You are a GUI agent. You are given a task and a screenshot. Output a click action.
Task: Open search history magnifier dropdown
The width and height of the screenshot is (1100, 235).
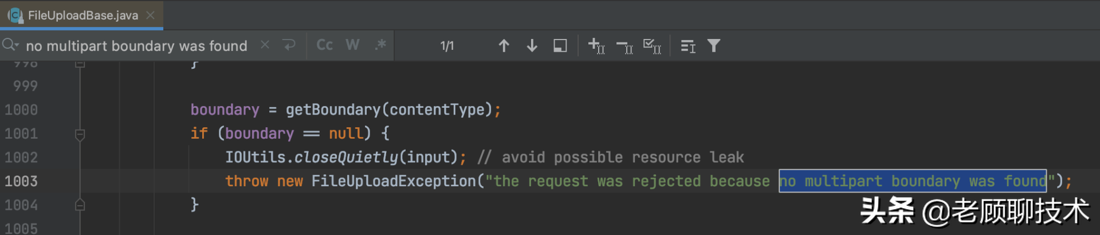(10, 45)
